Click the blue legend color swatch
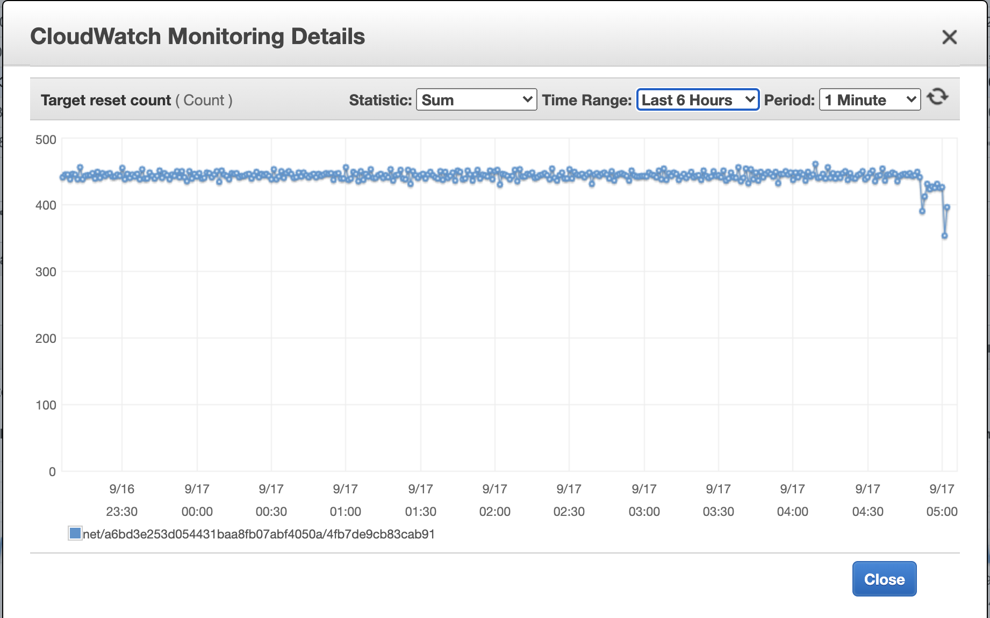990x618 pixels. click(75, 533)
